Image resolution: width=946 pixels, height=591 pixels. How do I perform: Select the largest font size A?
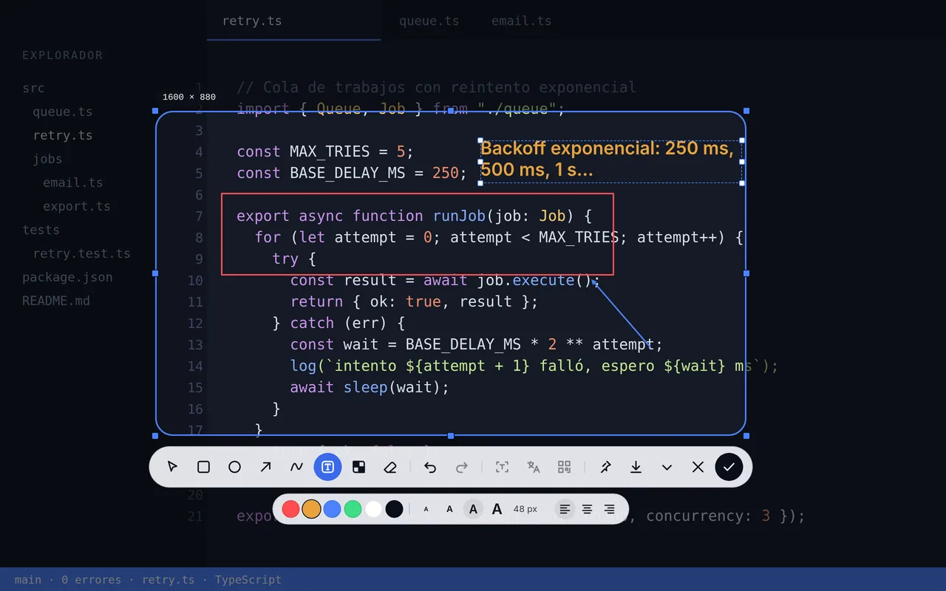pyautogui.click(x=497, y=509)
